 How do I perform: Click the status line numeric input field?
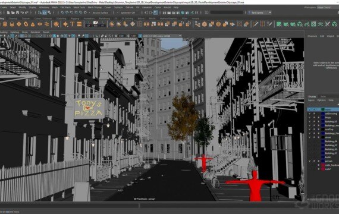pos(227,12)
